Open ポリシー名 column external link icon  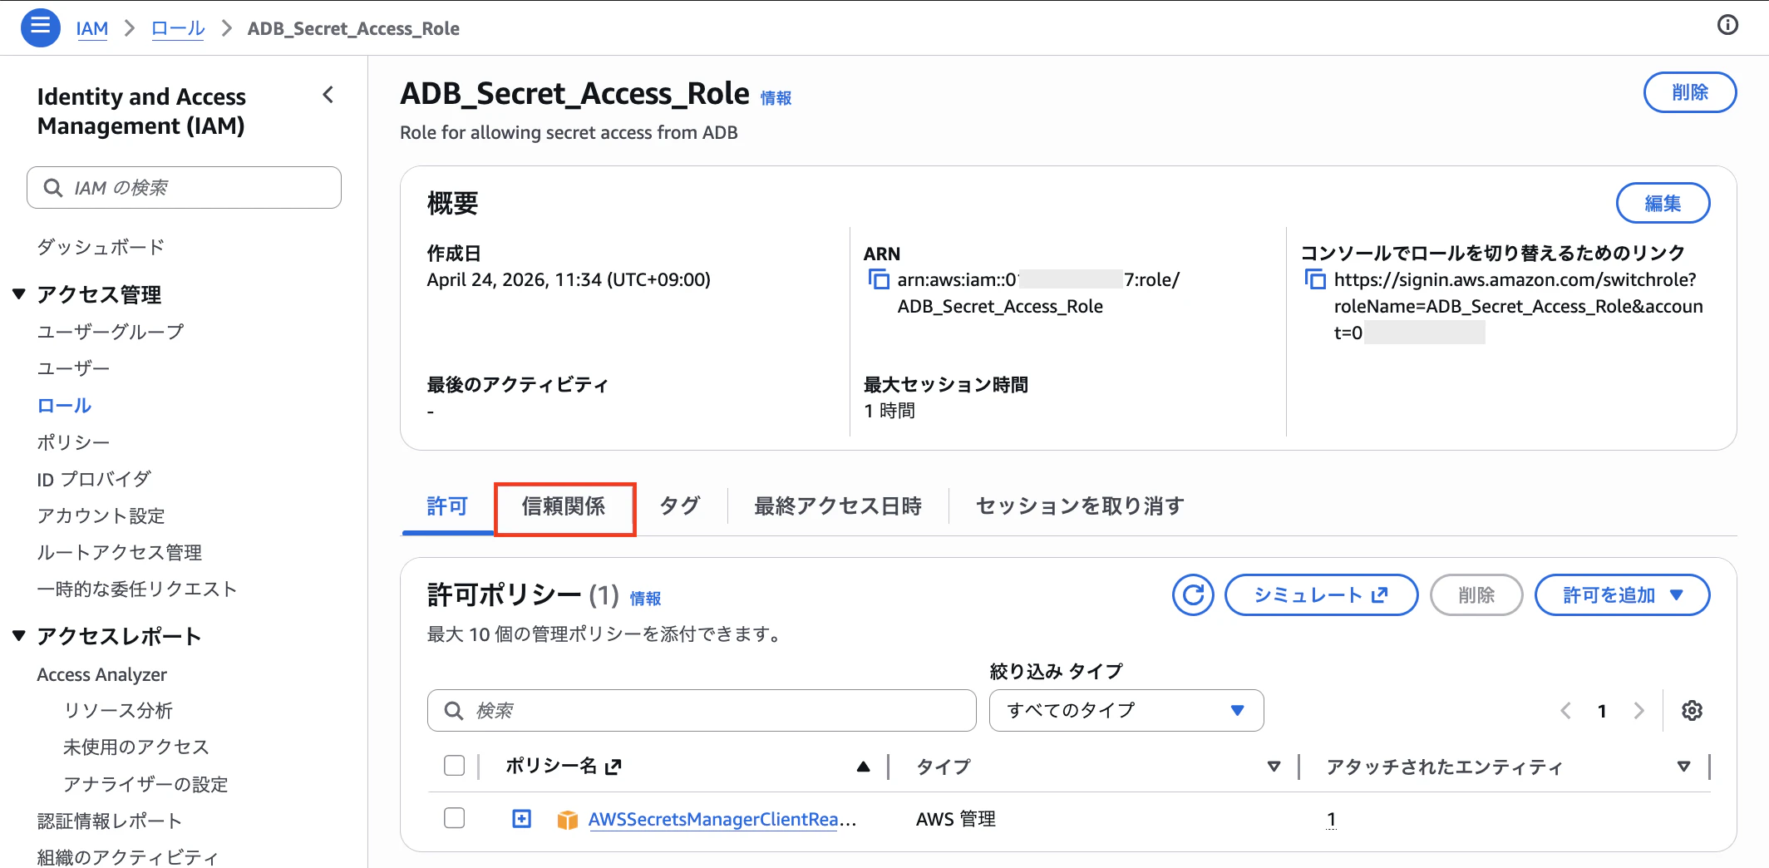pos(613,766)
